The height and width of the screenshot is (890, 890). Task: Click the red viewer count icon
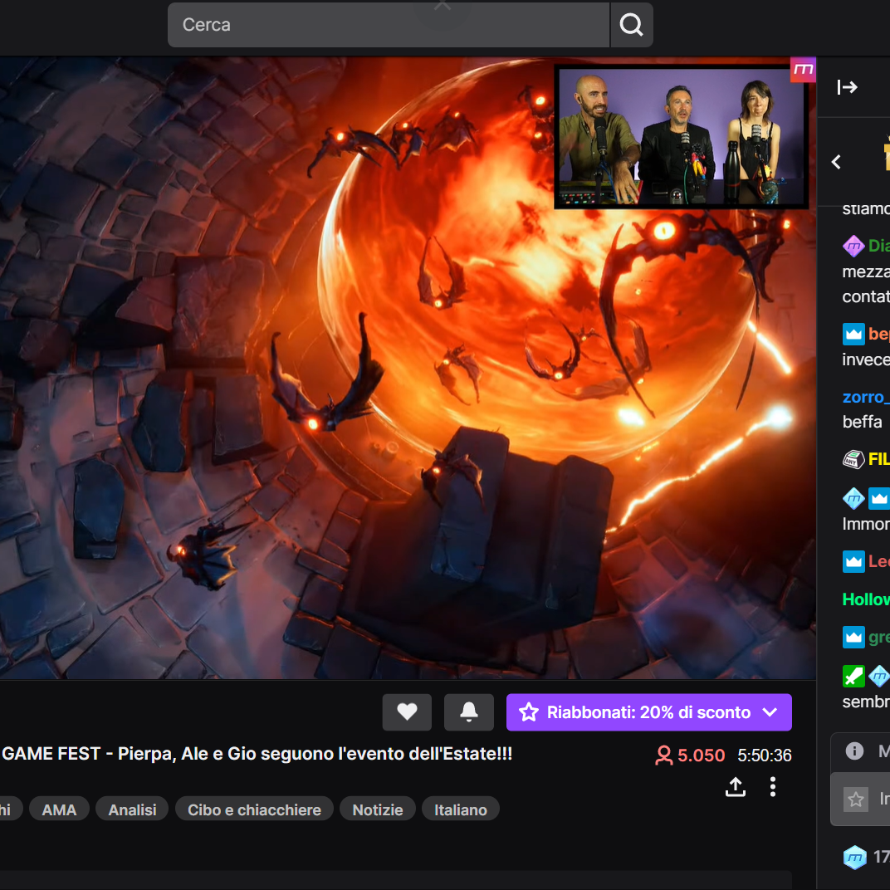pyautogui.click(x=663, y=755)
